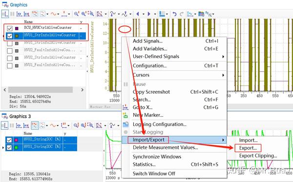Screen dimensions: 293x182
Task: Activate measurement cursor in Graphics toolbar
Action: coord(19,14)
